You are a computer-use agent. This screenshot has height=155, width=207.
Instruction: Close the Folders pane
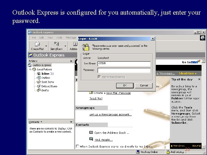(x=71, y=61)
